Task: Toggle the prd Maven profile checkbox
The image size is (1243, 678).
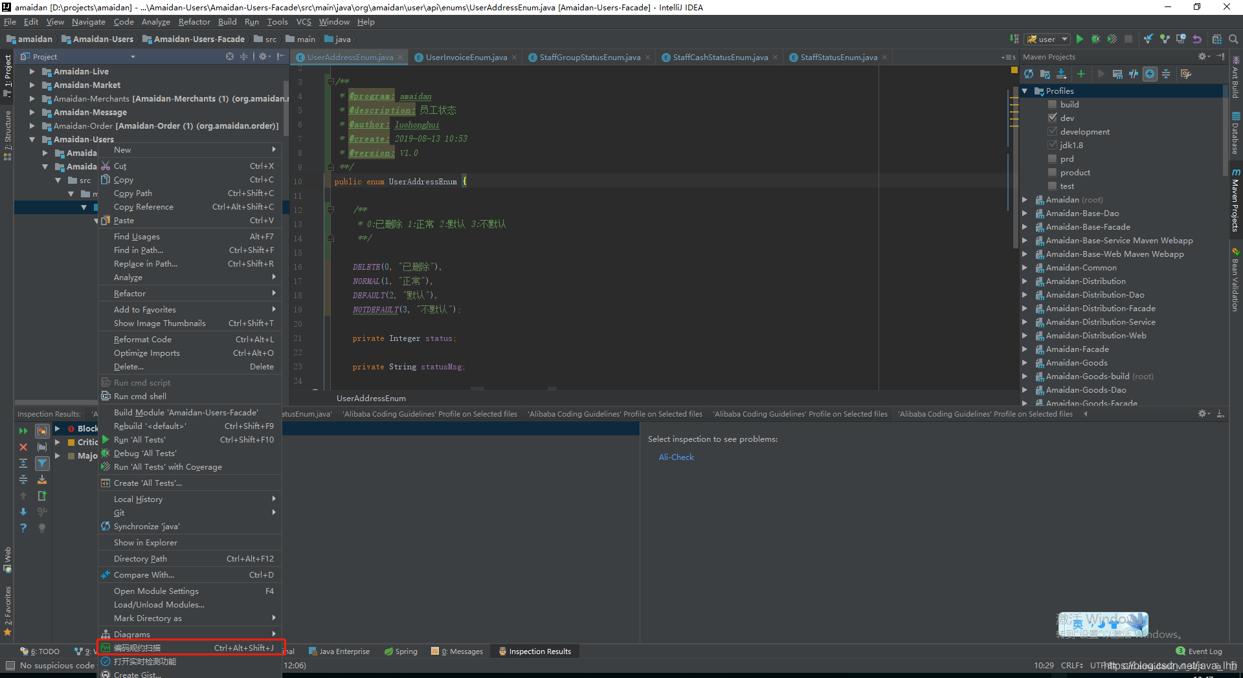Action: [x=1053, y=159]
